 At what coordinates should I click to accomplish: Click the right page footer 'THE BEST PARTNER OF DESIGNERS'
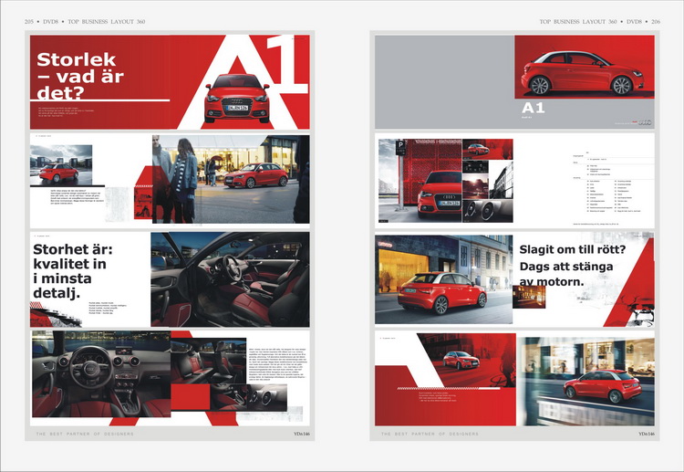click(430, 434)
